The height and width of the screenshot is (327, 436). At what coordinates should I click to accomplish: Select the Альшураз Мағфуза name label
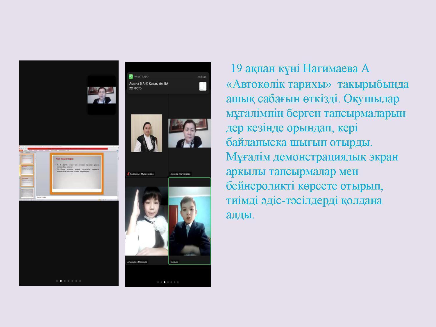coord(137,262)
